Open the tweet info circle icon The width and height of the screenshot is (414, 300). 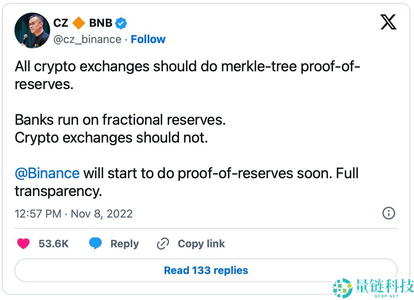coord(388,213)
